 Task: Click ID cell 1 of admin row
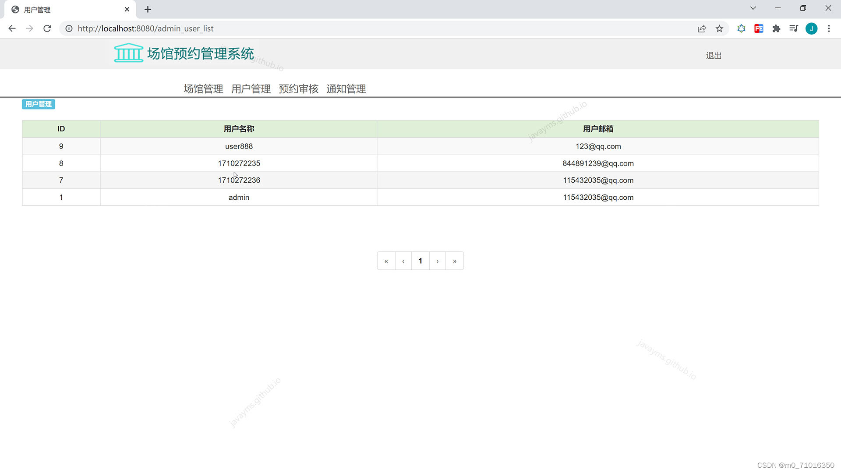(x=61, y=198)
